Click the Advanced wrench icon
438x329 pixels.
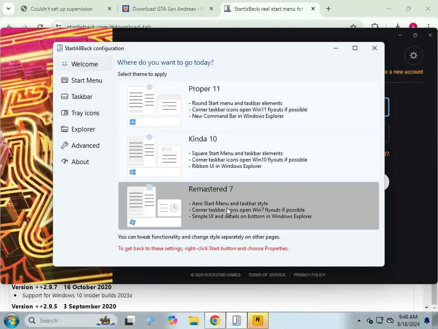click(x=65, y=145)
